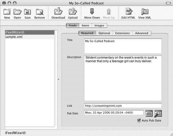Switch to the Images tab
The image size is (173, 136).
(x=99, y=25)
